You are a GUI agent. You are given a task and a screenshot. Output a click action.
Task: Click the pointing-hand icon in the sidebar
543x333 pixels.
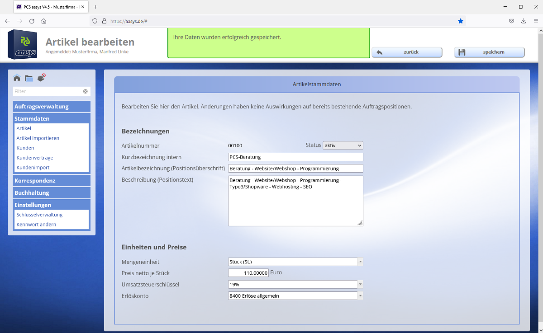(x=42, y=78)
